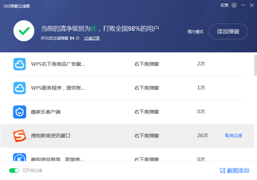Open 过滤记录 filter history
This screenshot has height=180, width=257.
pyautogui.click(x=92, y=38)
